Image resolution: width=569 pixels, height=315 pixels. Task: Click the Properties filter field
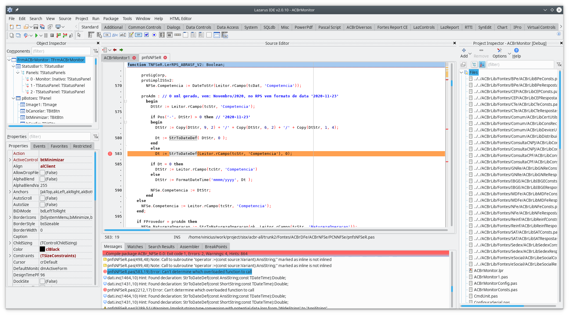(x=60, y=137)
